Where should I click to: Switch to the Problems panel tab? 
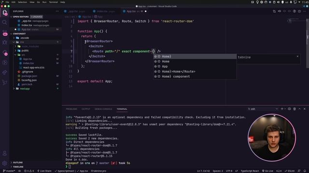(x=71, y=109)
